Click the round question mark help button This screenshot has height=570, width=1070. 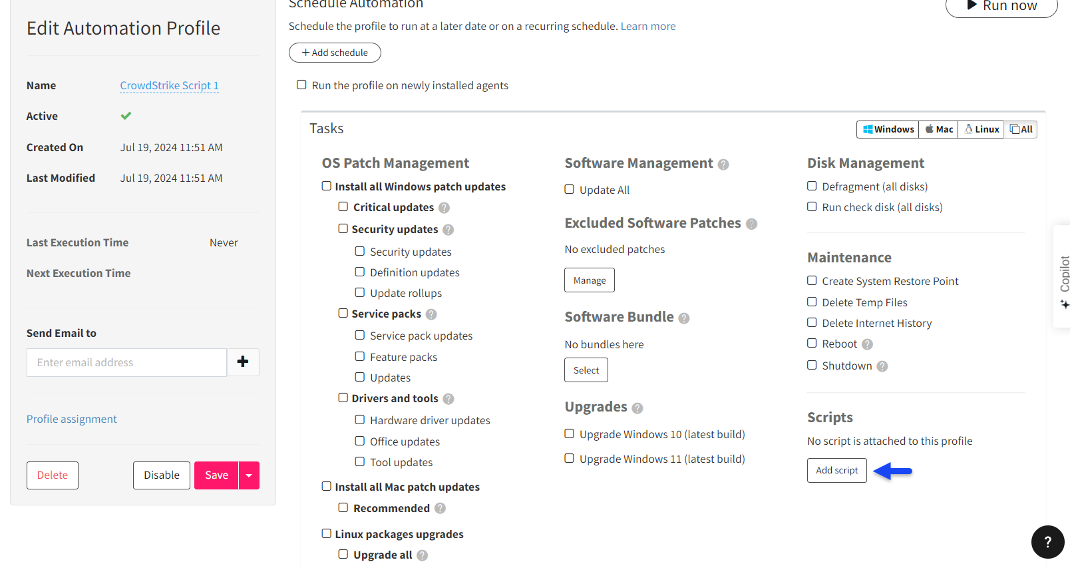(x=1047, y=541)
